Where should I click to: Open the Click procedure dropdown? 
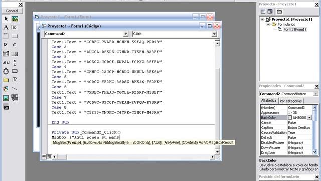click(214, 34)
